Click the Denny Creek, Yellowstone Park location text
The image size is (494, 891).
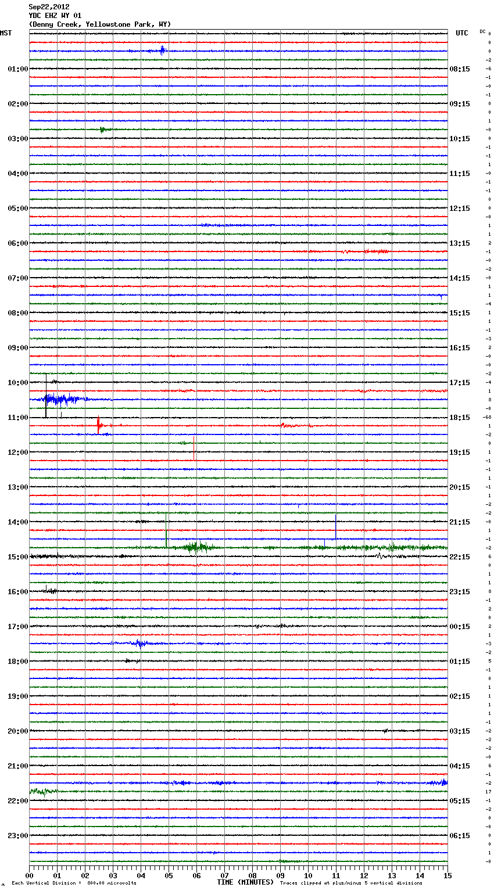click(x=99, y=24)
